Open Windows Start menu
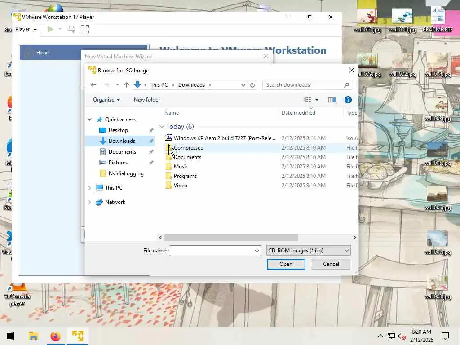460x345 pixels. point(11,336)
